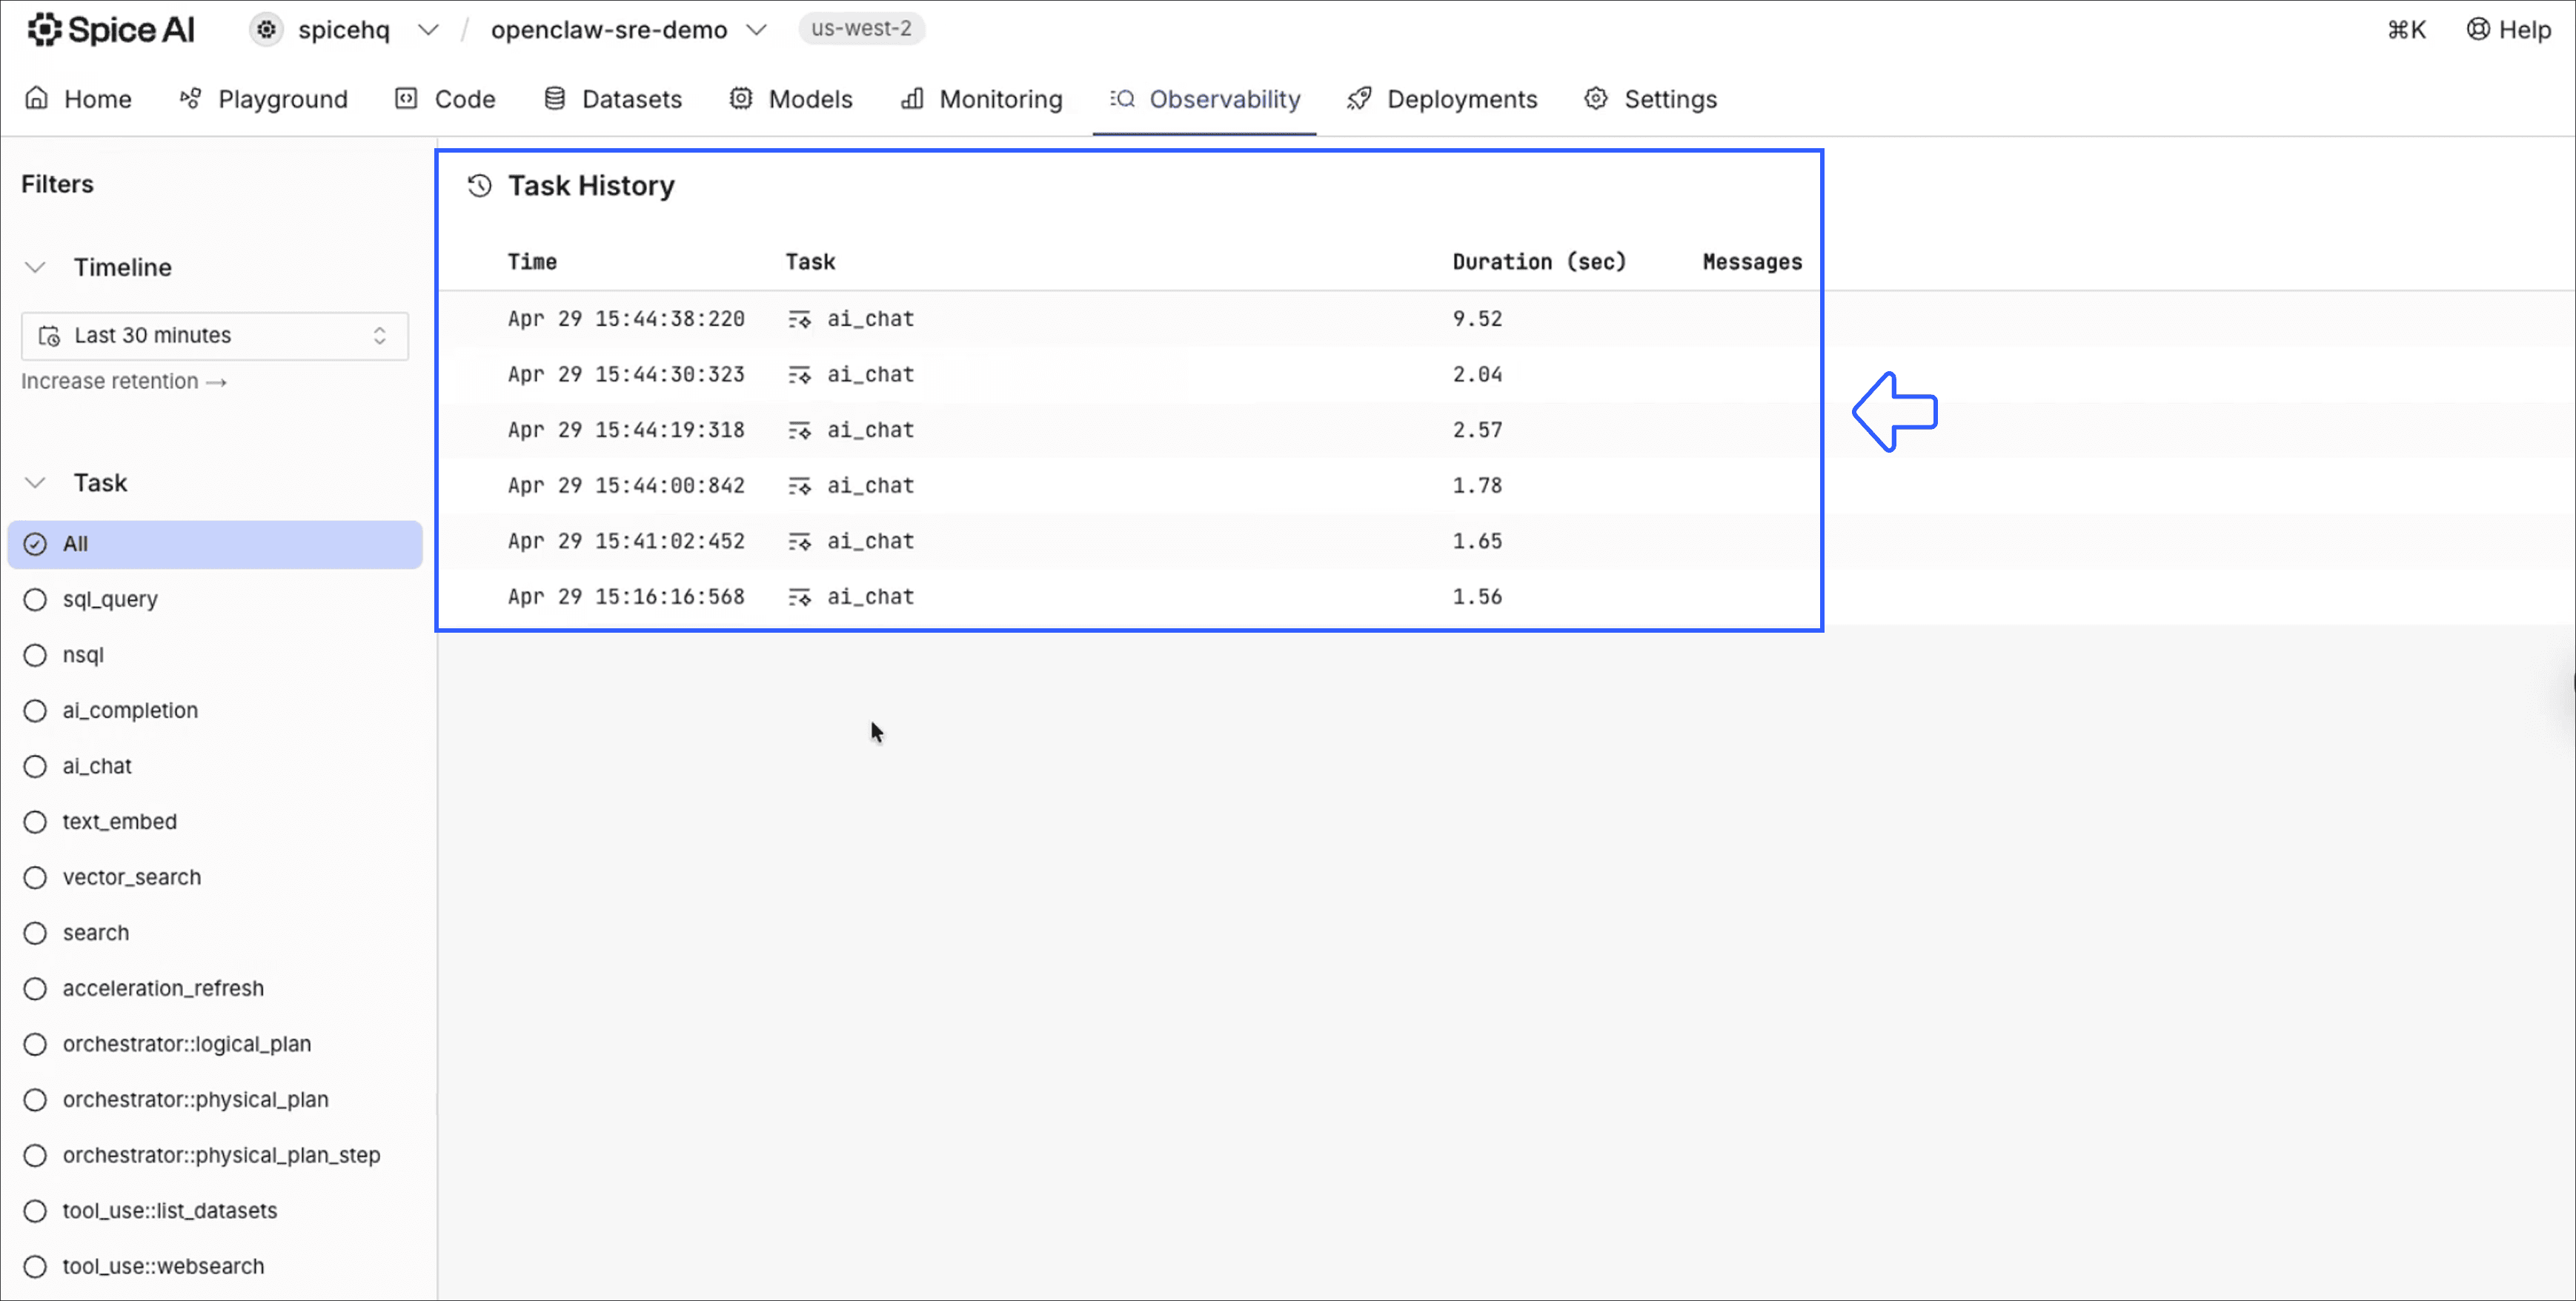Click the ai_chat icon in the 15:44:00:842 row
The image size is (2576, 1301).
(799, 486)
